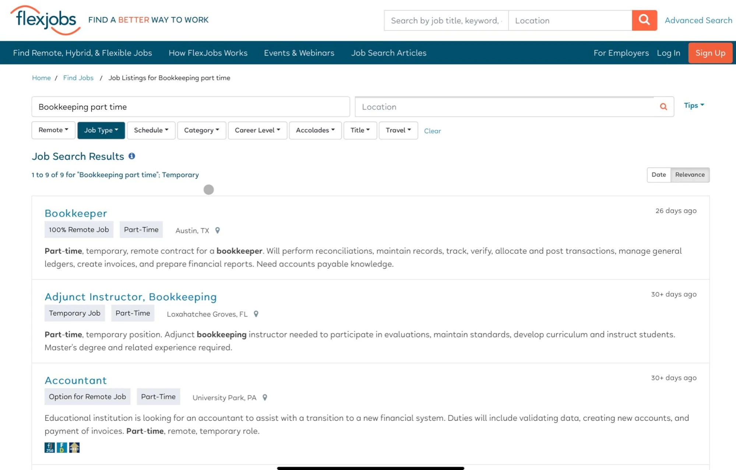Open the Adjunct Instructor, Bookkeeping listing

pos(130,297)
